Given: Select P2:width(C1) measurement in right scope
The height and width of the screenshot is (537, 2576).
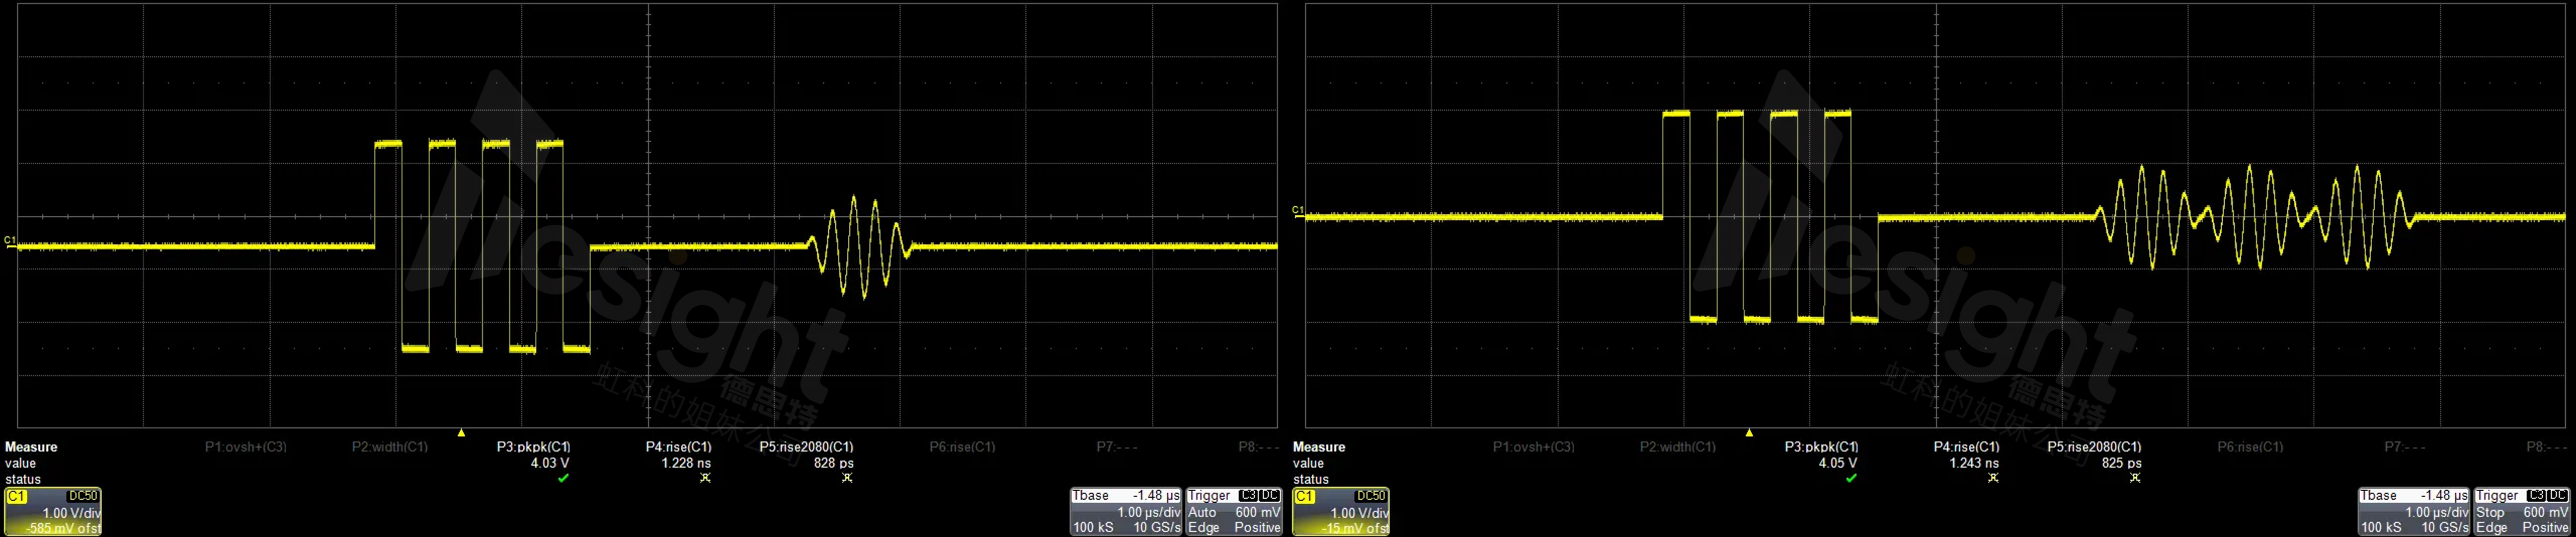Looking at the screenshot, I should (1678, 447).
